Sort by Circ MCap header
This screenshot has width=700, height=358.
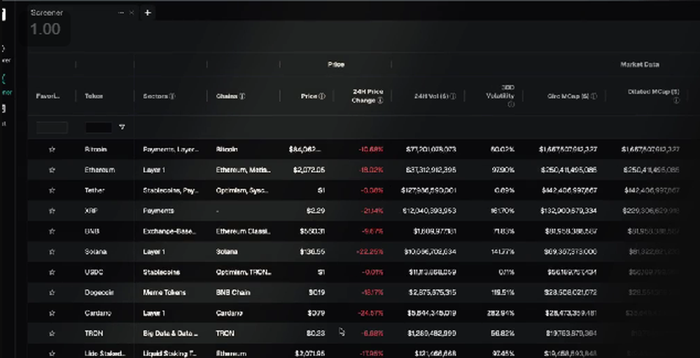pos(568,96)
